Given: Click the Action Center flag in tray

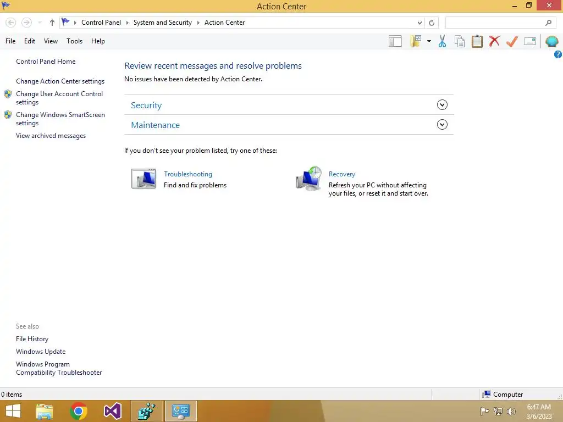Looking at the screenshot, I should point(484,411).
